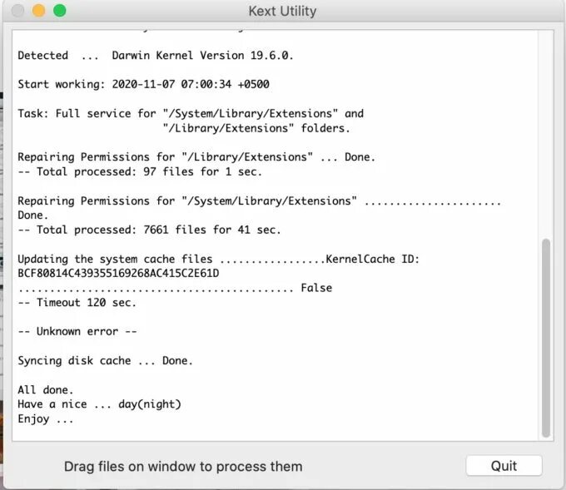Click the Syncing disk cache ... Done. line
This screenshot has height=490, width=566.
pyautogui.click(x=105, y=360)
